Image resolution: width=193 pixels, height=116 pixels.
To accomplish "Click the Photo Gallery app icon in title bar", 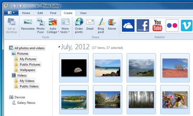I will tap(6, 6).
